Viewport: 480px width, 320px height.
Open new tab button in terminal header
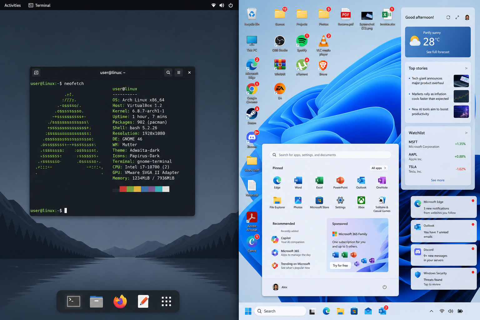[x=36, y=72]
